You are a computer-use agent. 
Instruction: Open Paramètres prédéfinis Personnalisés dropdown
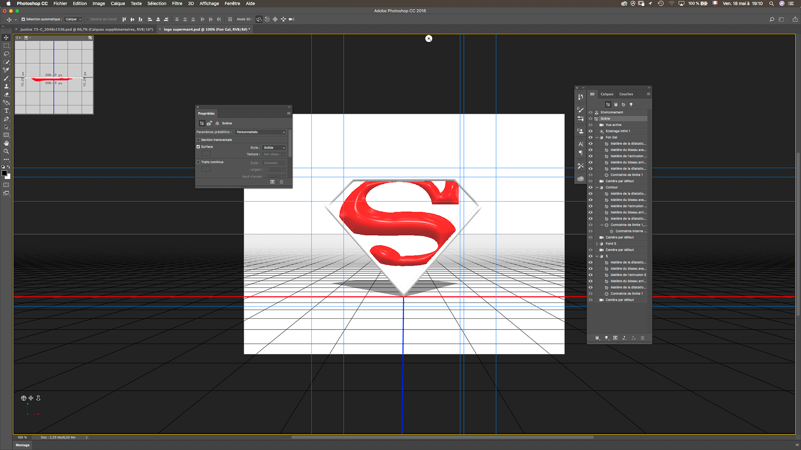pos(261,132)
